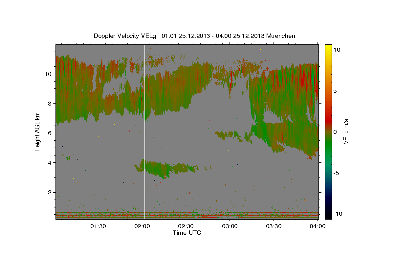The width and height of the screenshot is (394, 263).
Task: Click the '04:00' time axis label
Action: 317,226
